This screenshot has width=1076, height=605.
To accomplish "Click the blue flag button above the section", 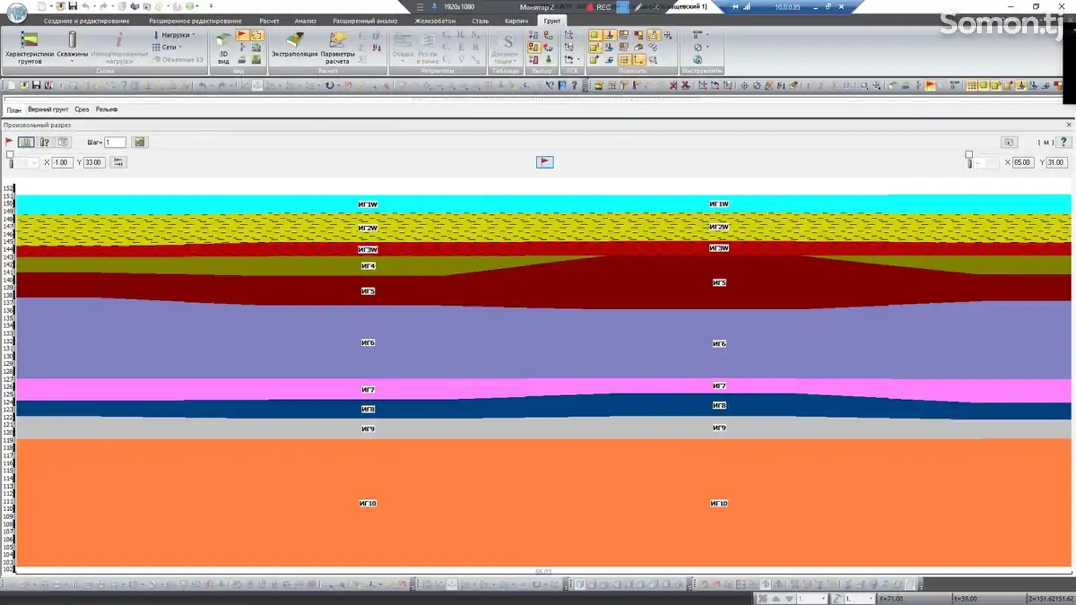I will pos(545,162).
